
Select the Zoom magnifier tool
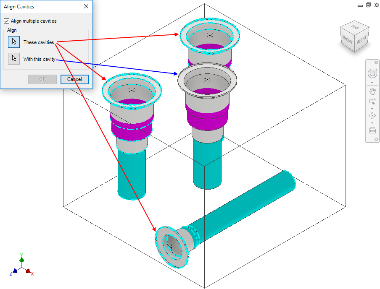pos(372,102)
